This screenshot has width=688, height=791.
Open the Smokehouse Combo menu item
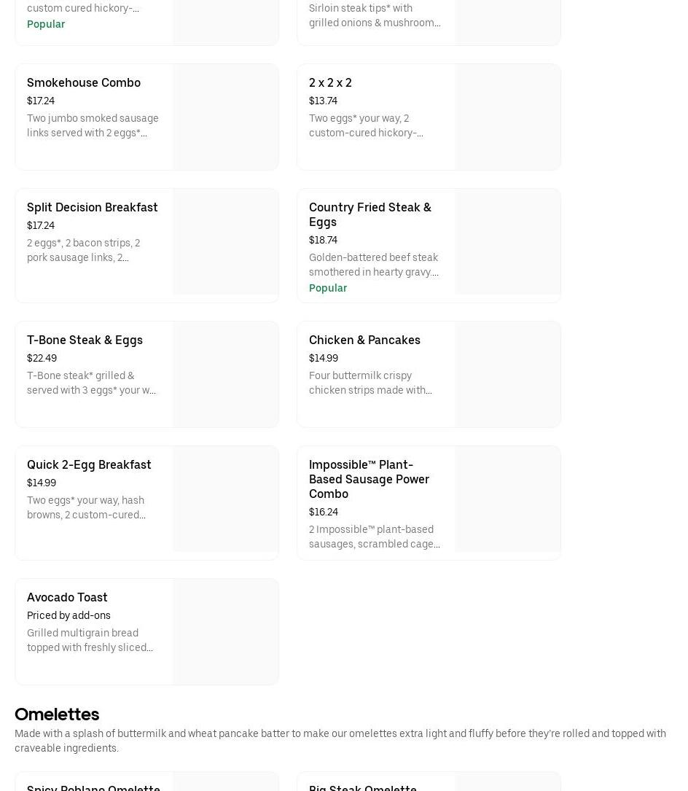coord(84,82)
